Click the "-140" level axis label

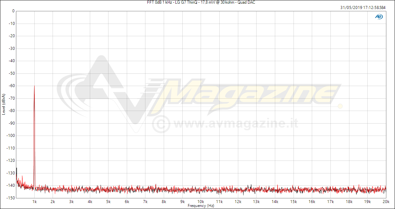11,185
